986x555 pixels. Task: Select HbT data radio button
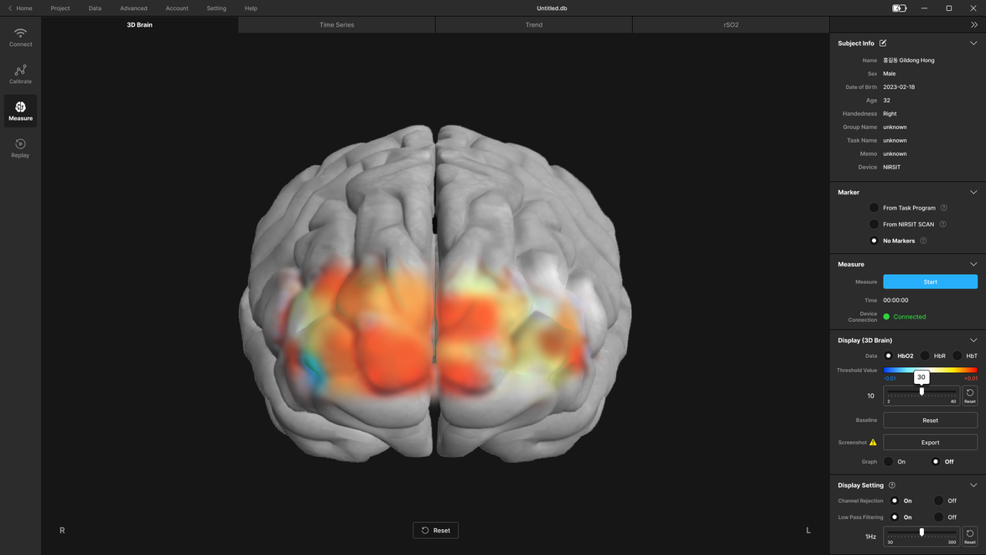tap(957, 355)
